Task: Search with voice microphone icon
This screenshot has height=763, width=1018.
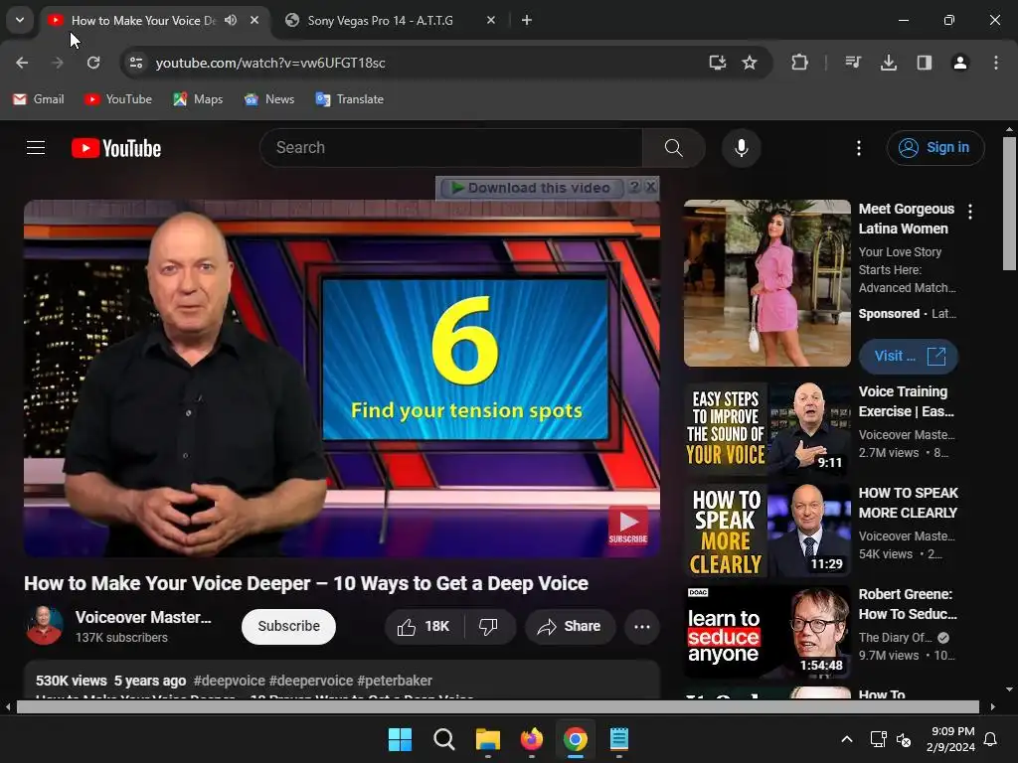Action: click(x=741, y=148)
